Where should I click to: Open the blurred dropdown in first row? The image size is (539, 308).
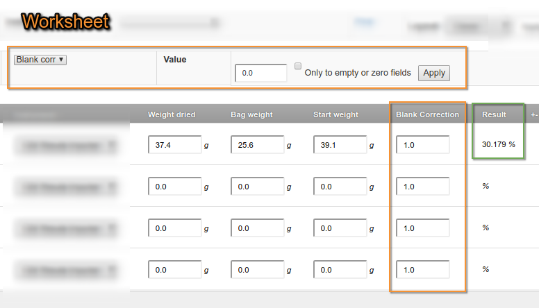pos(66,145)
